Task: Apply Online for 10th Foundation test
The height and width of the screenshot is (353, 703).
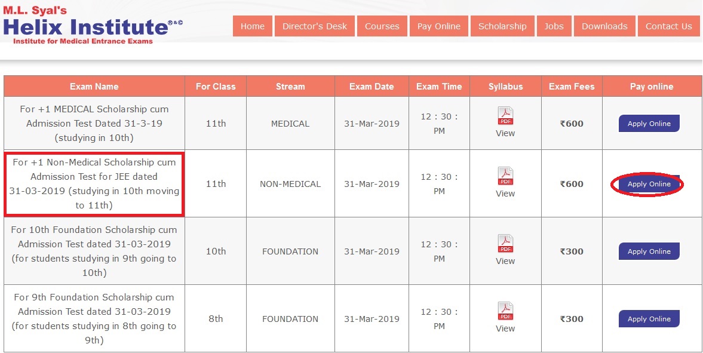Action: [649, 251]
